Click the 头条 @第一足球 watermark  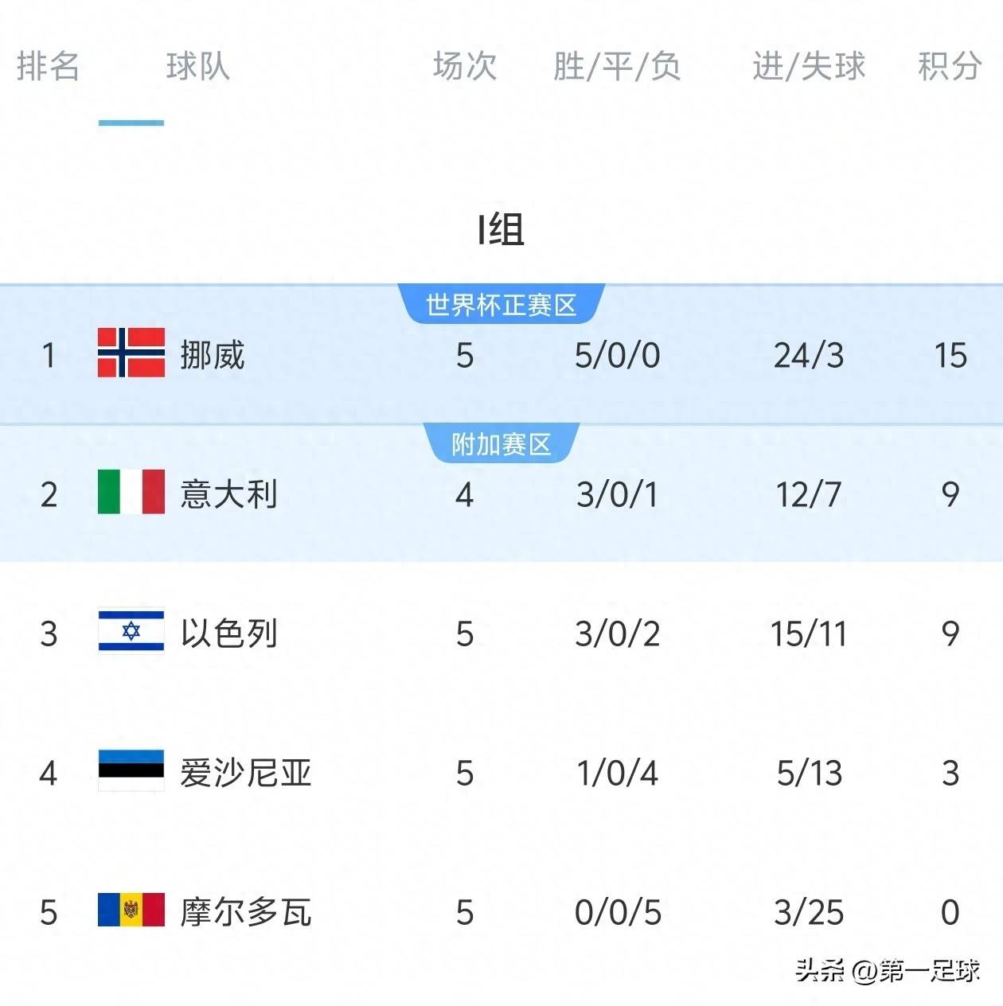[x=888, y=970]
